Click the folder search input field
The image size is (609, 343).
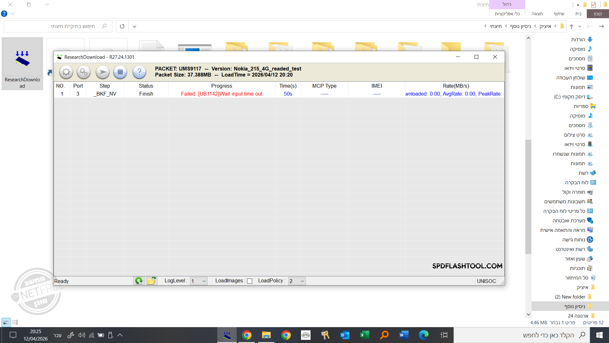click(63, 26)
